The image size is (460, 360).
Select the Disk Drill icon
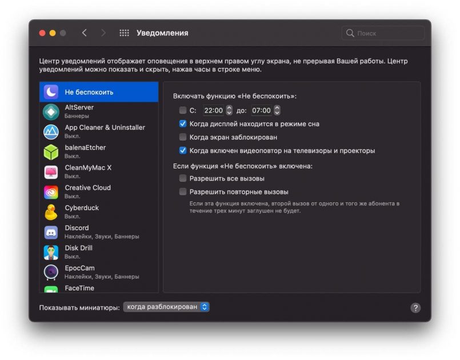(51, 252)
